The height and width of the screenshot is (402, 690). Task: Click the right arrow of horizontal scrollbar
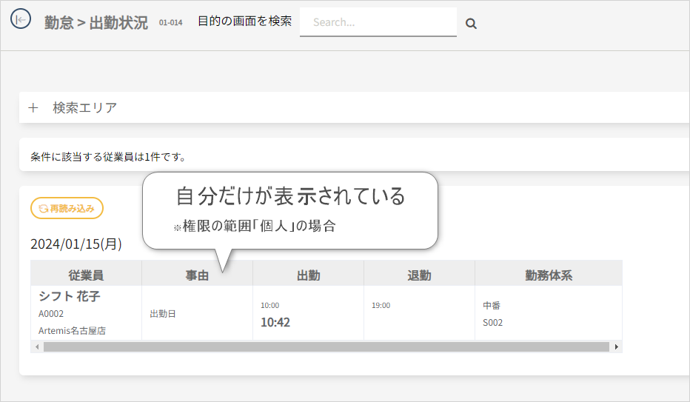click(x=617, y=346)
